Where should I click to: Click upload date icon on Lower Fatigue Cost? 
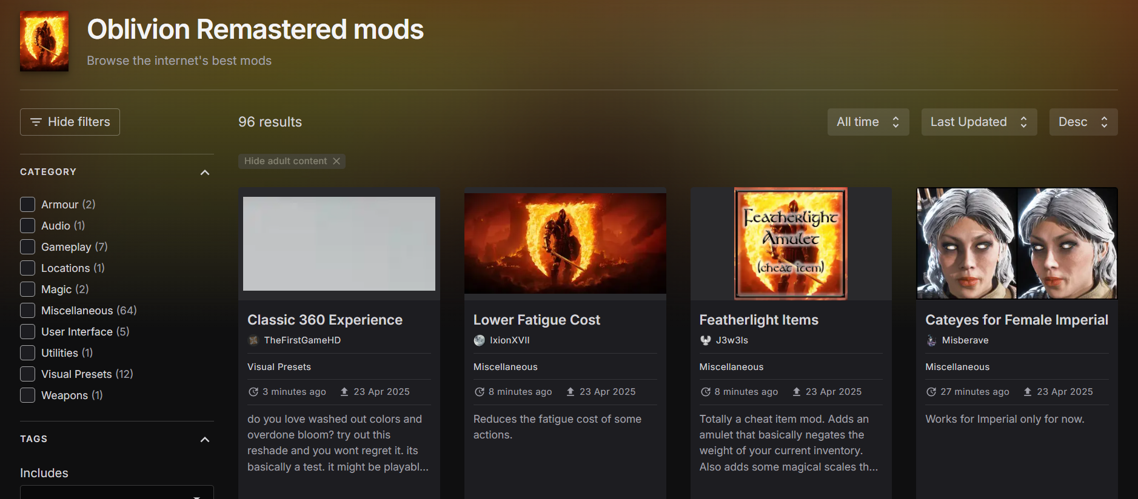coord(571,392)
